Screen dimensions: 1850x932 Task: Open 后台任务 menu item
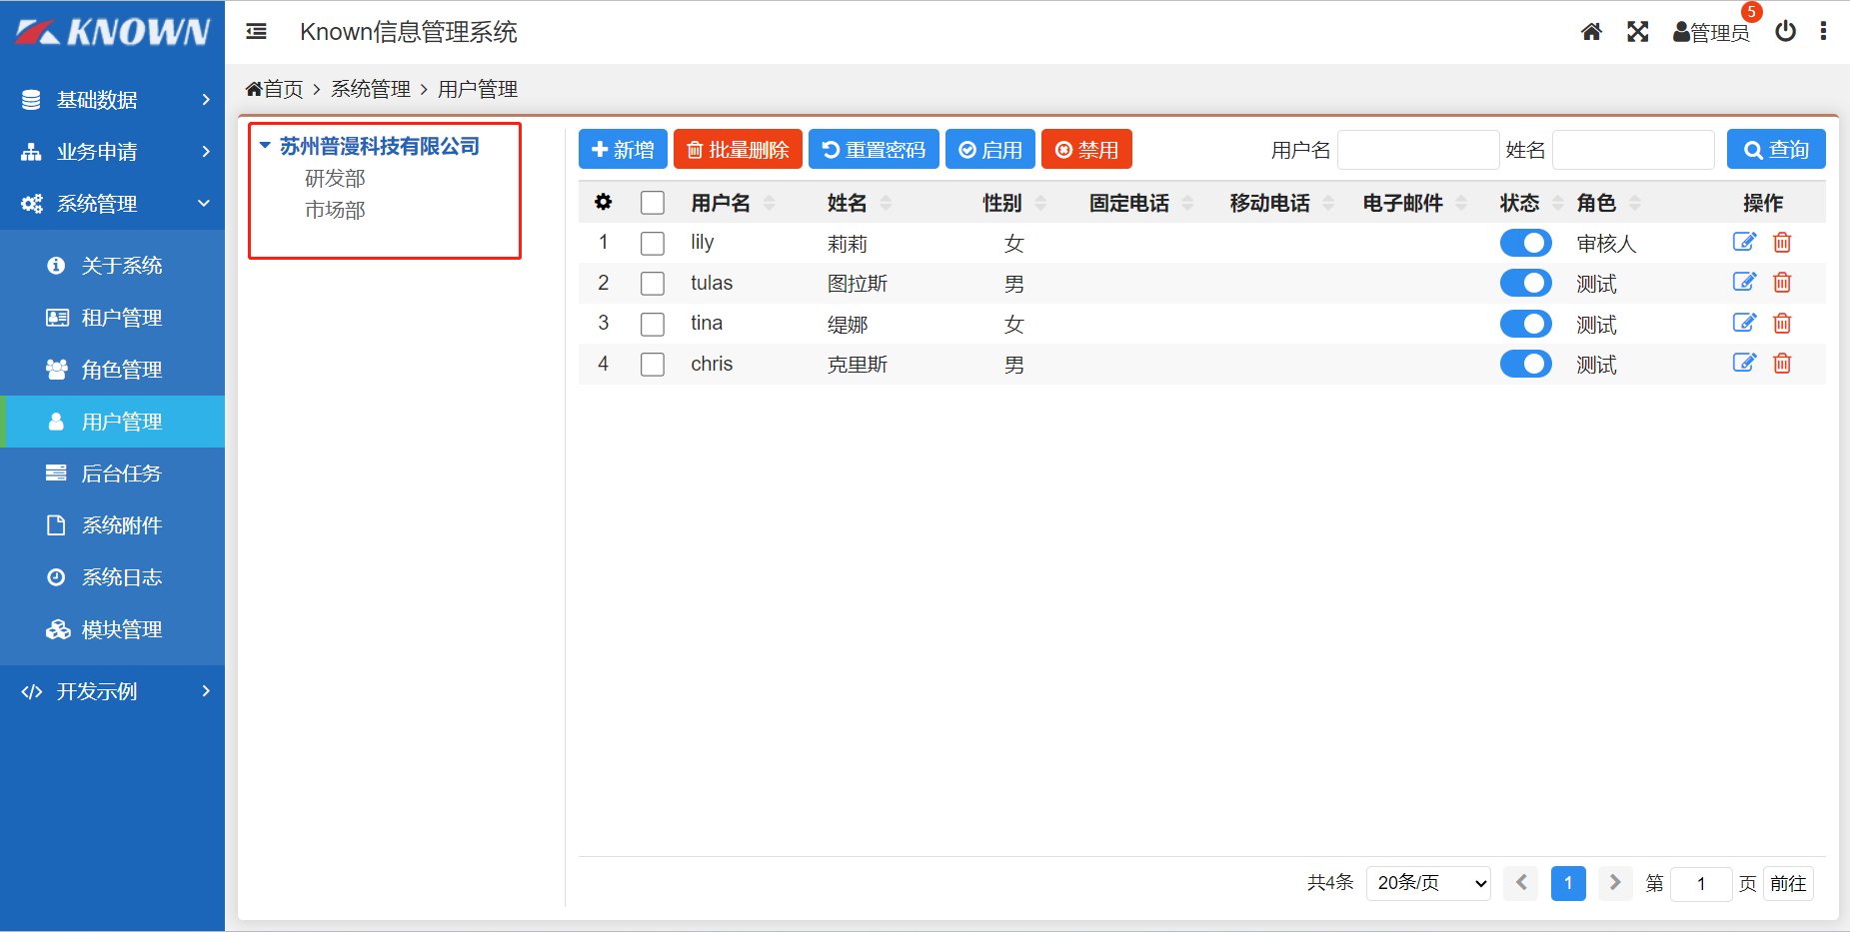112,473
